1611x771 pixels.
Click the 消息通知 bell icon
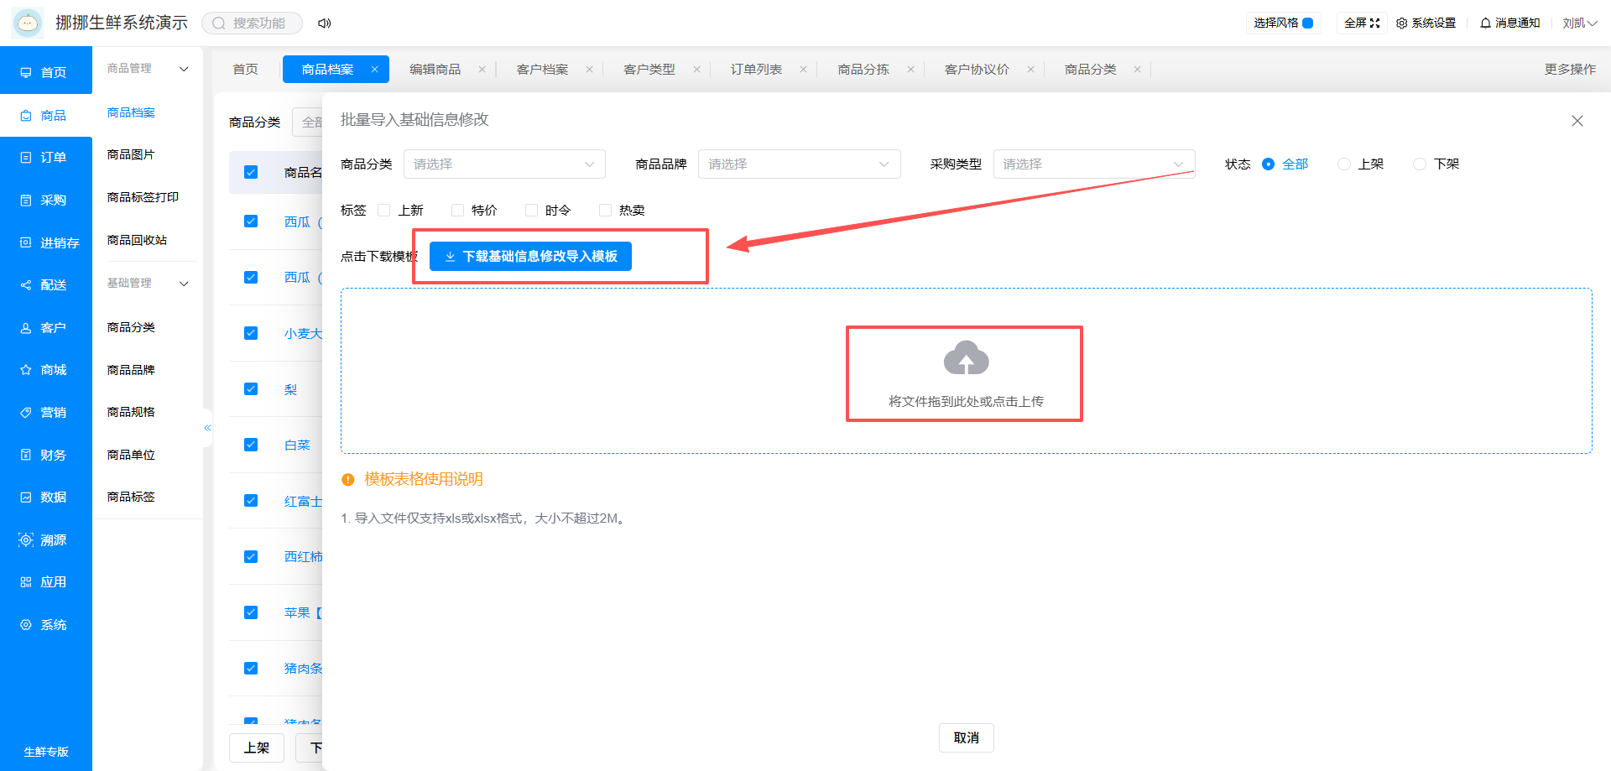[x=1485, y=23]
